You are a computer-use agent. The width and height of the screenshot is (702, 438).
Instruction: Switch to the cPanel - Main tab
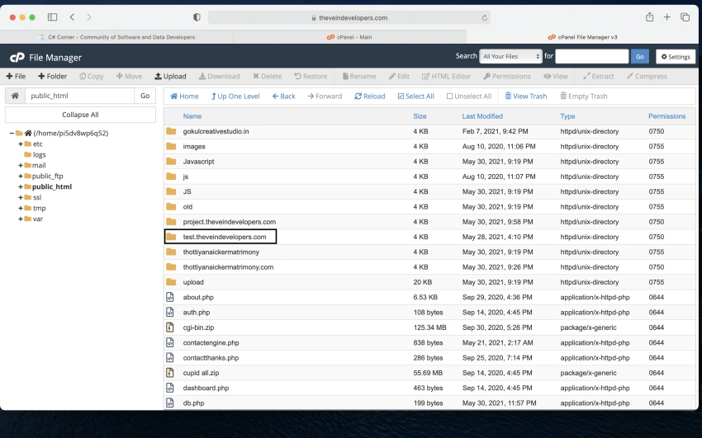[x=349, y=37]
